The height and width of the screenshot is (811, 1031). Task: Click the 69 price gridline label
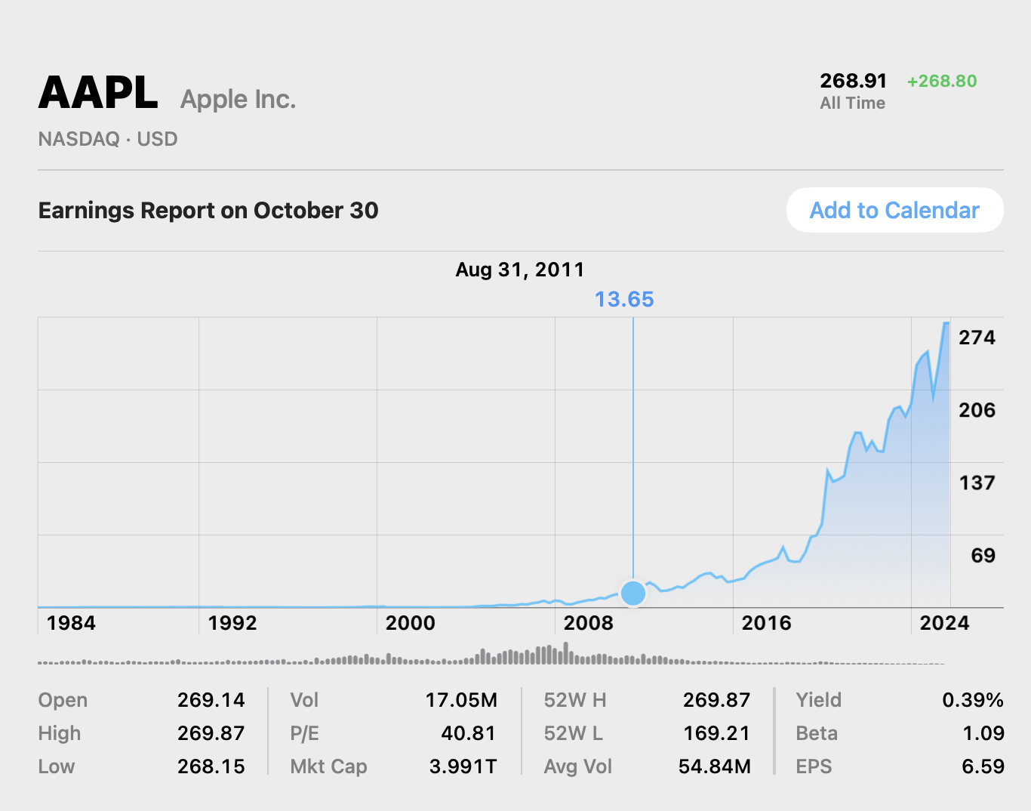tap(981, 556)
